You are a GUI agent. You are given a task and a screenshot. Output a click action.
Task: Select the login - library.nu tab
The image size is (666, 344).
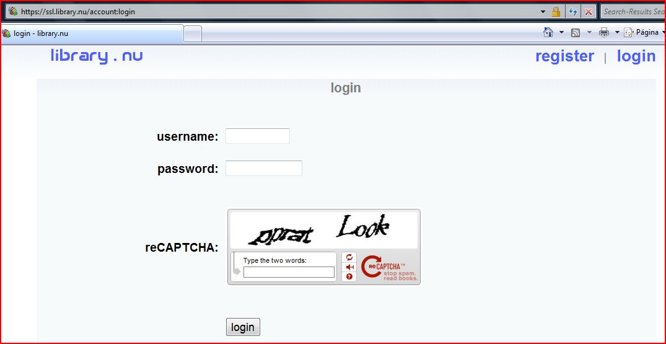(92, 33)
